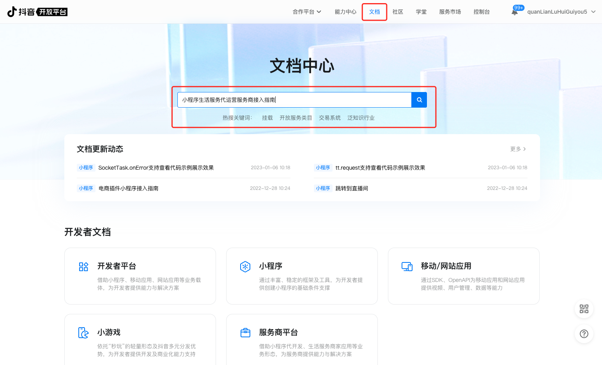Click the blue search magnifier button
Image resolution: width=602 pixels, height=365 pixels.
(419, 100)
